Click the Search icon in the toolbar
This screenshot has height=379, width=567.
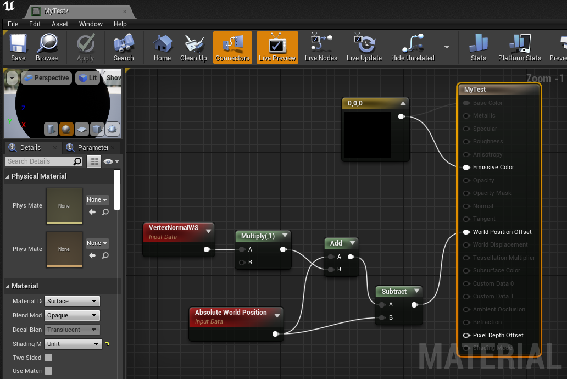(124, 47)
